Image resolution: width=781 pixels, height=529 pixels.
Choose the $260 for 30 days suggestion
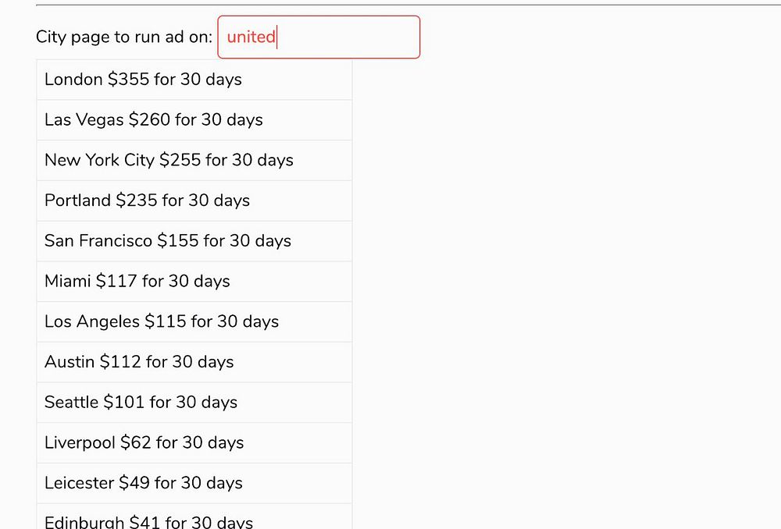(194, 120)
